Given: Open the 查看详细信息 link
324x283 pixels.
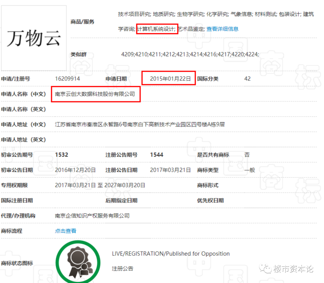Looking at the screenshot, I should [x=222, y=29].
